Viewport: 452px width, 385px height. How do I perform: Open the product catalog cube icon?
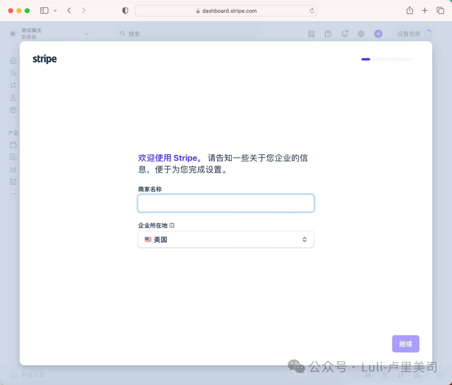pos(13,110)
